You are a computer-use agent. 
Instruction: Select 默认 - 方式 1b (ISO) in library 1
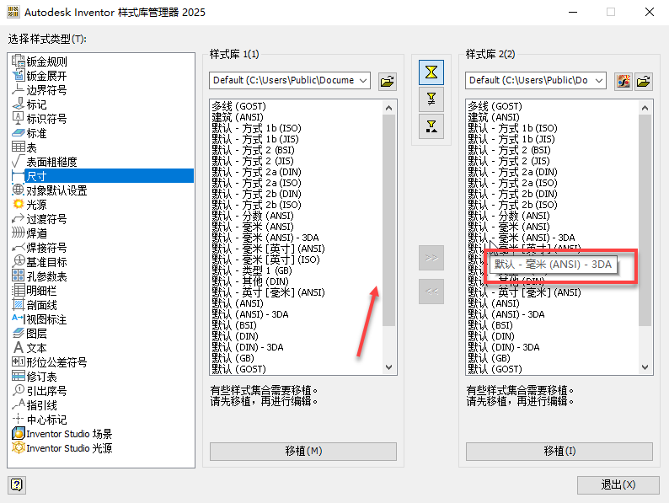tap(257, 128)
